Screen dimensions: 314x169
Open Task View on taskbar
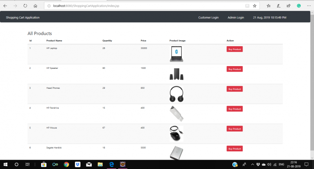pyautogui.click(x=27, y=164)
